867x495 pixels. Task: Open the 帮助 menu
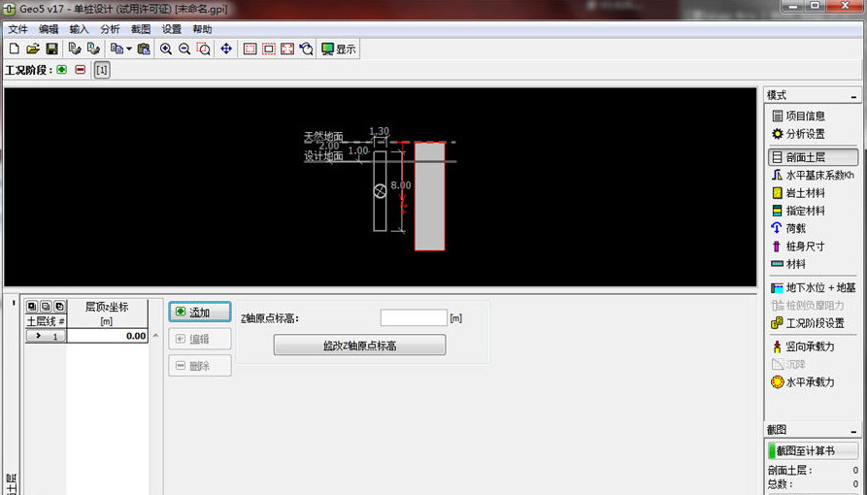click(x=202, y=29)
